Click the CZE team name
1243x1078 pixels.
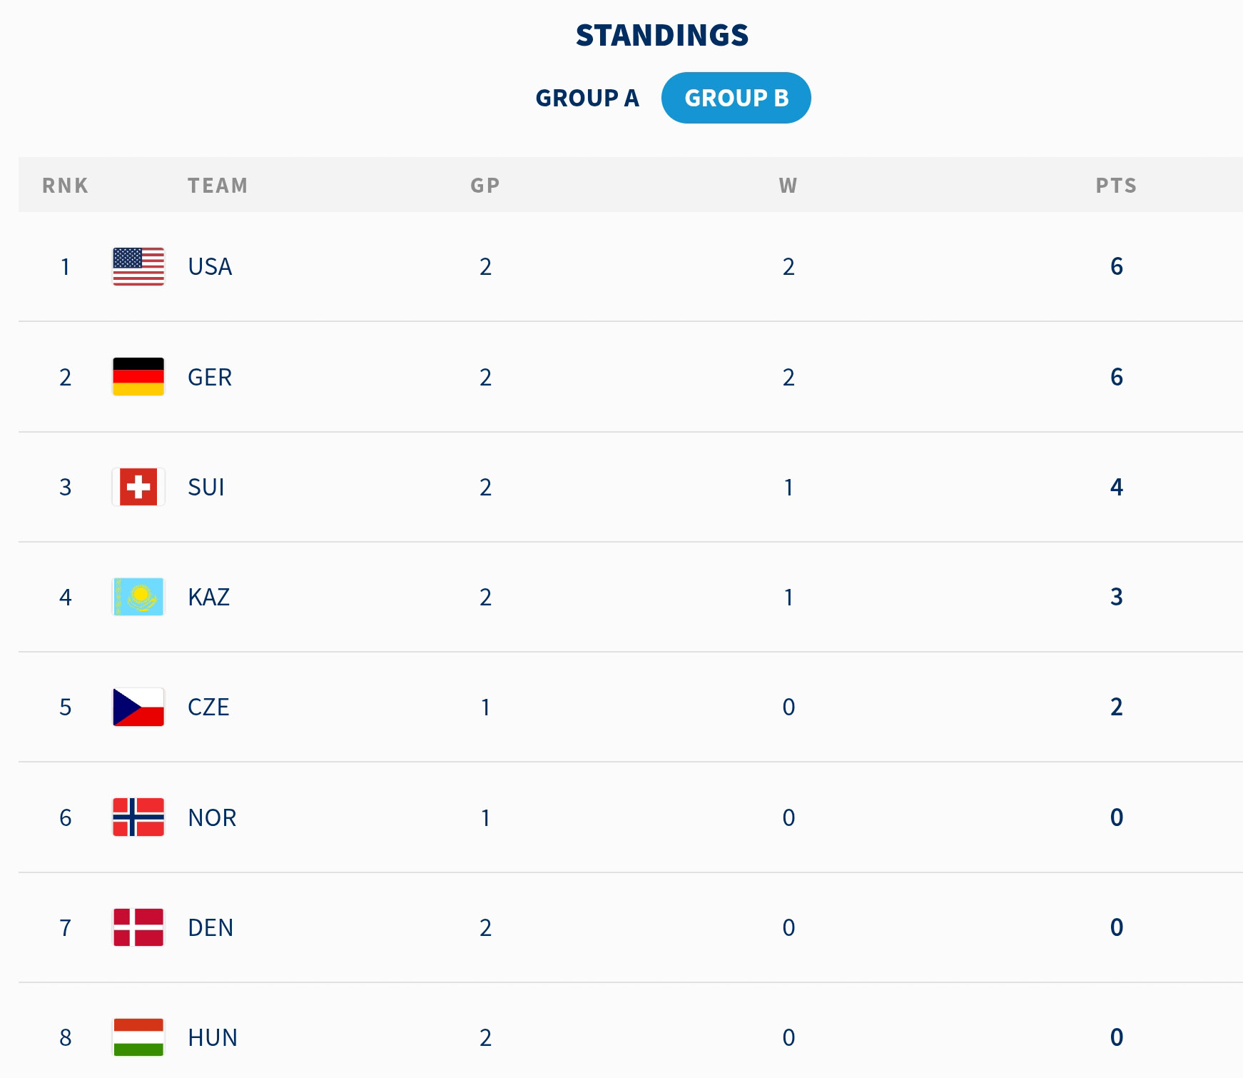[x=208, y=707]
